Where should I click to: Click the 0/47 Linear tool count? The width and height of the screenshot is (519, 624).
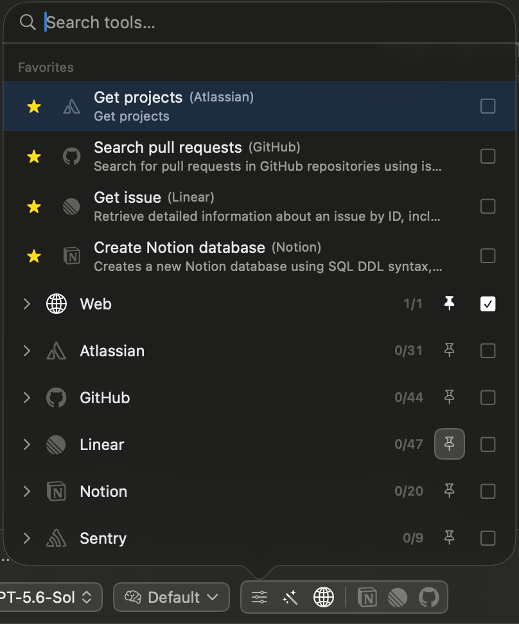point(409,444)
